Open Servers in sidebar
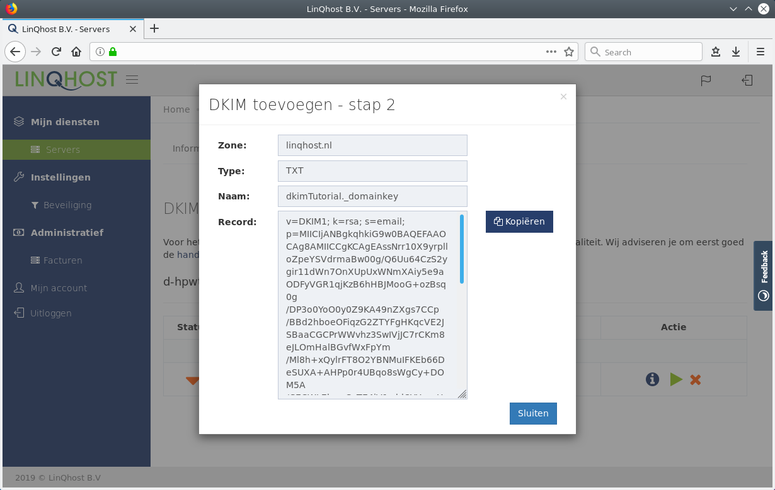The image size is (775, 490). coord(76,150)
